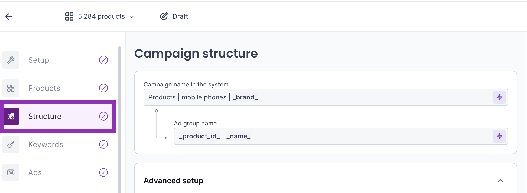Click the Ads step checkmark
Screen dimensions: 527x193
click(x=103, y=172)
